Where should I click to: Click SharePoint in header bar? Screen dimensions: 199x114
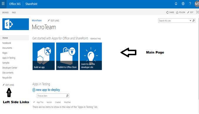tap(31, 4)
